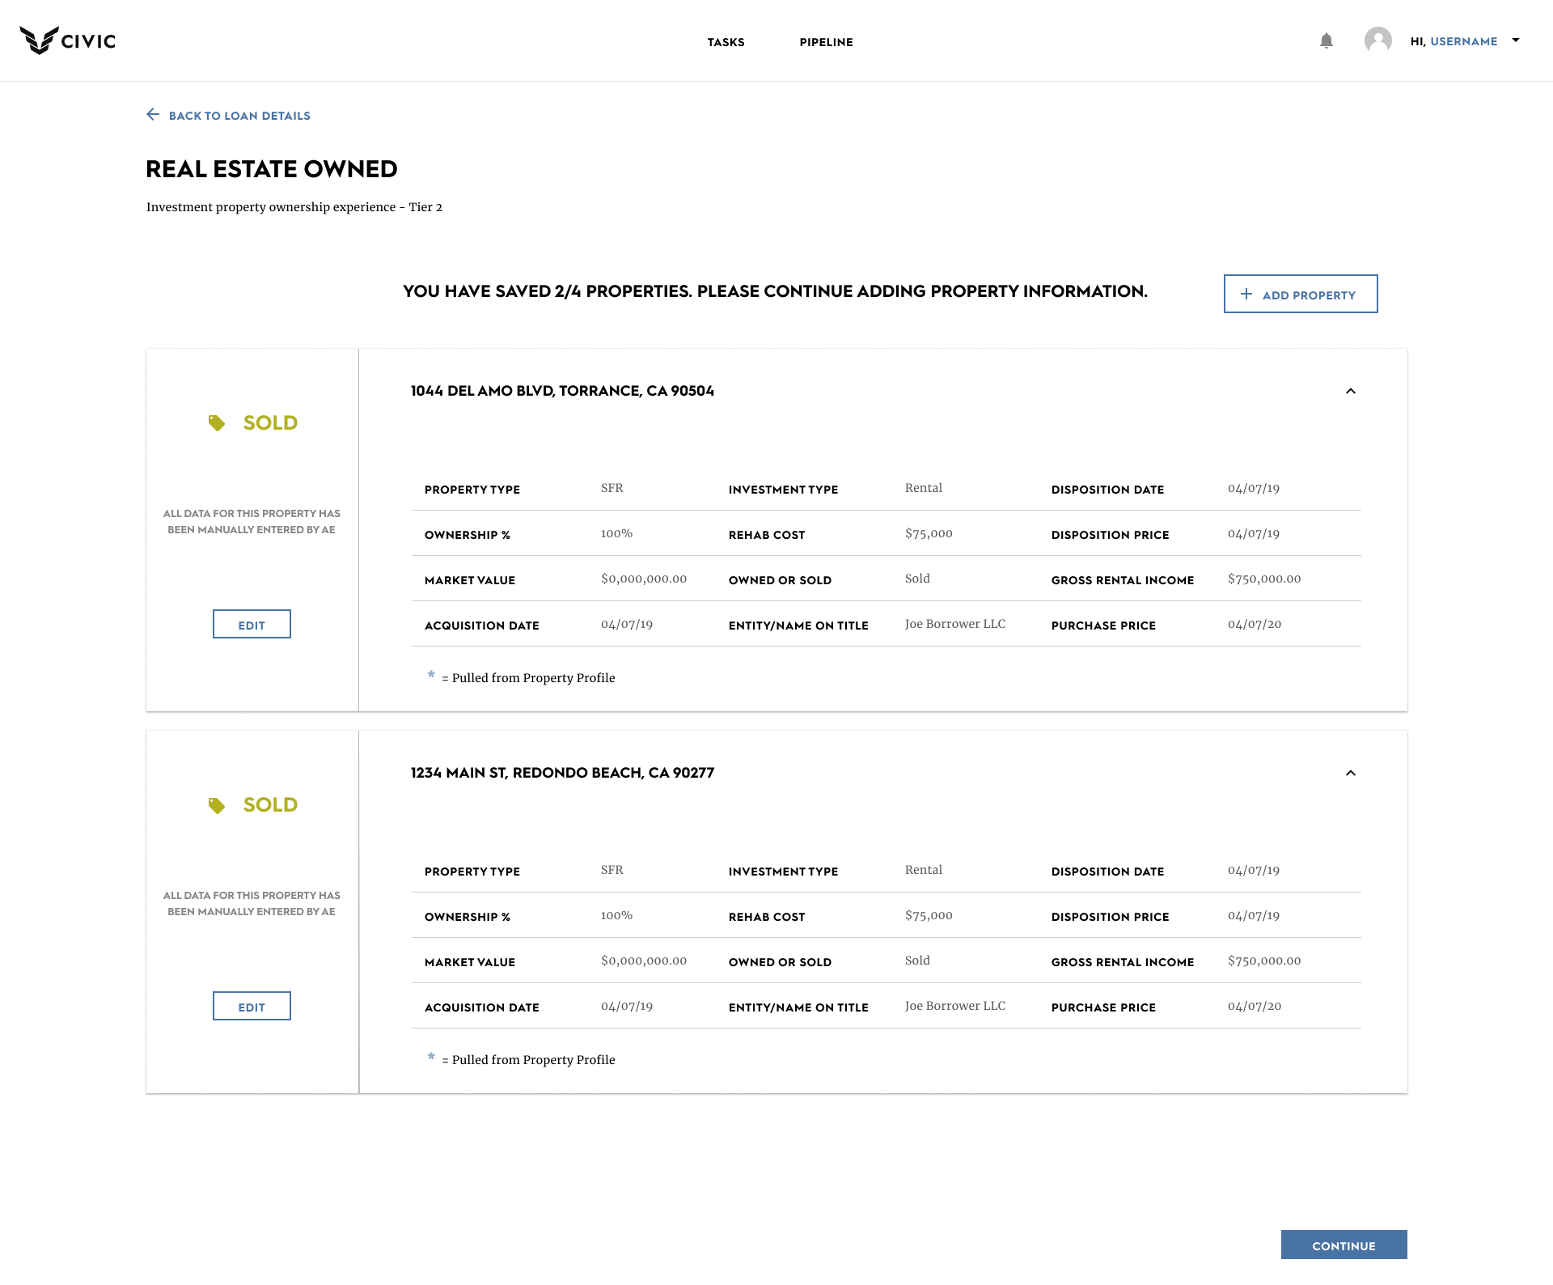Collapse the 1044 Del Amo Blvd property

coord(1350,391)
